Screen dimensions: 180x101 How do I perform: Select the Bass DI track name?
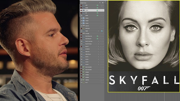(87, 46)
